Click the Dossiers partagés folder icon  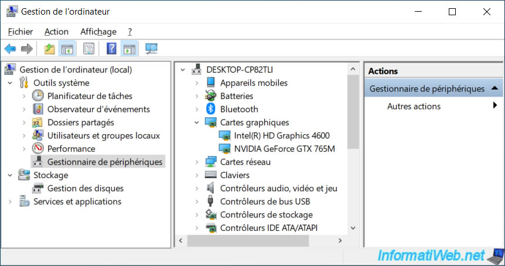click(x=37, y=122)
